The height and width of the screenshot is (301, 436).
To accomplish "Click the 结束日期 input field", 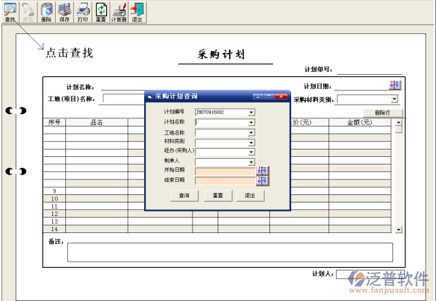I will click(x=225, y=181).
